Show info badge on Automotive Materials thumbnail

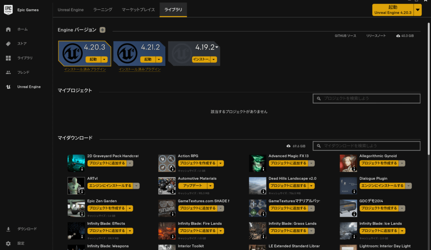point(173,192)
